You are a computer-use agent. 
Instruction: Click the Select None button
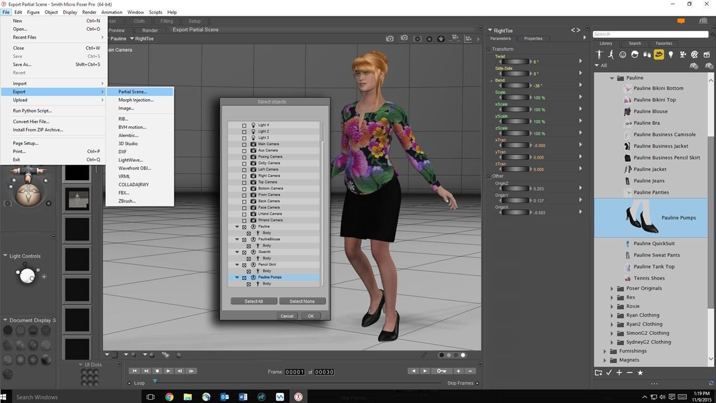[302, 301]
